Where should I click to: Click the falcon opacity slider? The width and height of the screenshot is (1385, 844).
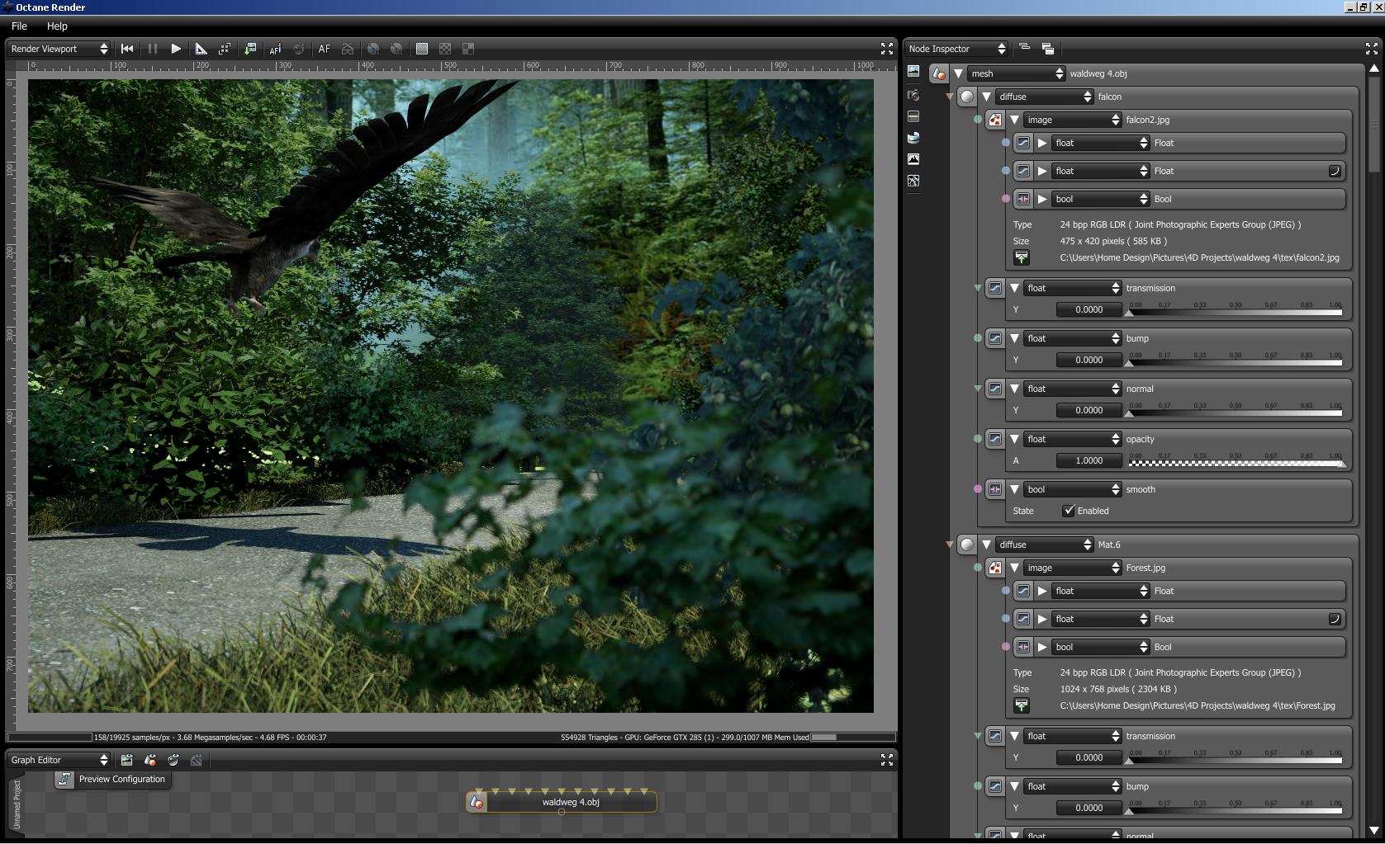(1236, 461)
